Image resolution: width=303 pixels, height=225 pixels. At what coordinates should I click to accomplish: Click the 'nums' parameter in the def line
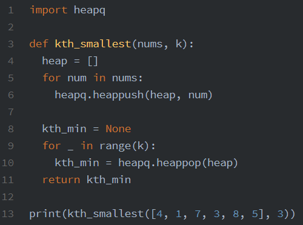click(x=150, y=44)
